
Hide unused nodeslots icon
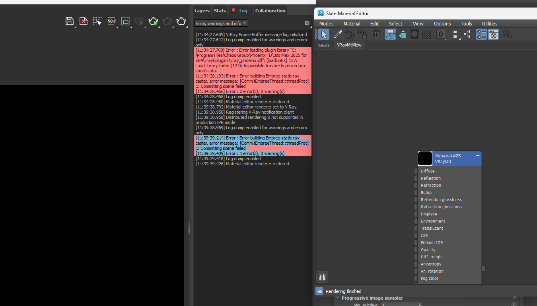click(x=403, y=34)
